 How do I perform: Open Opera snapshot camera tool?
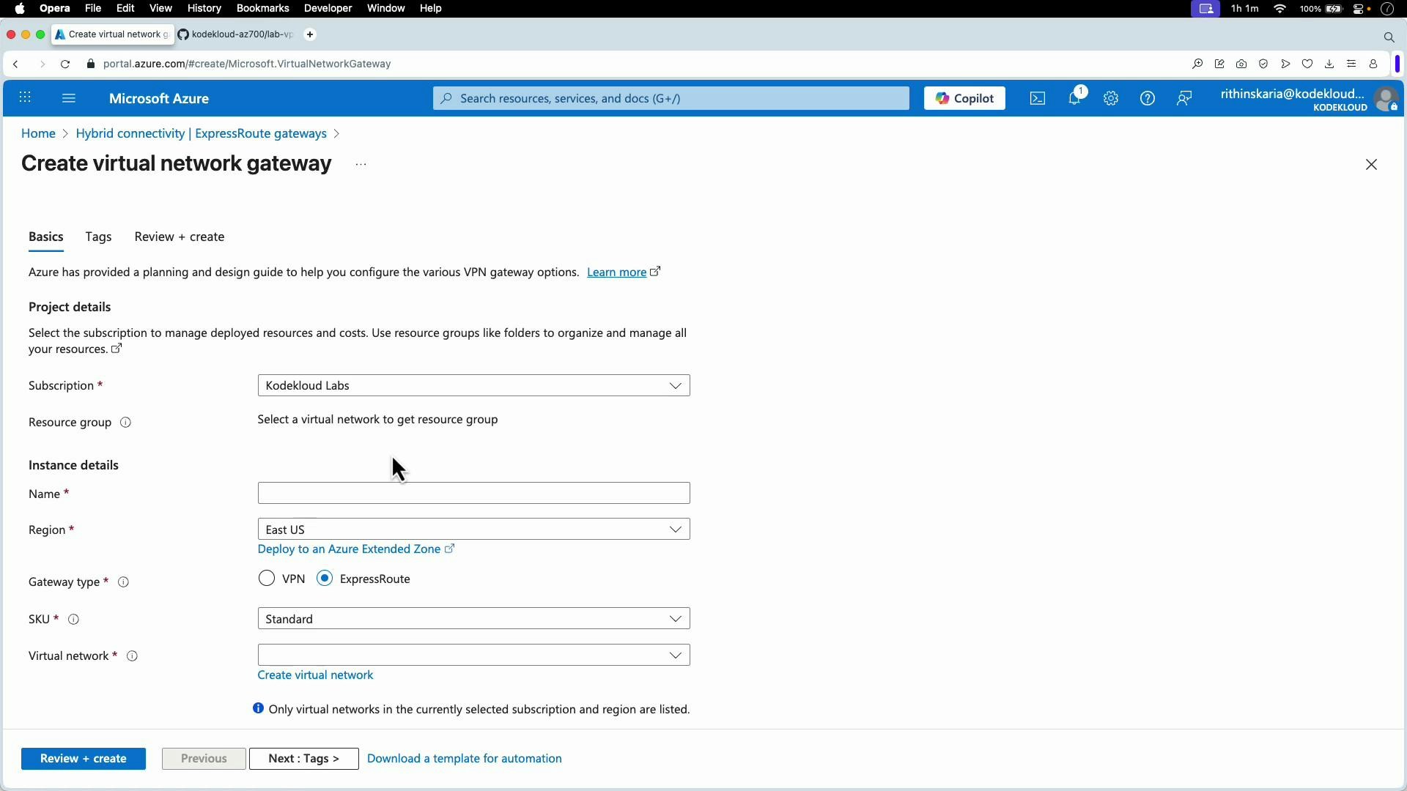[1241, 64]
